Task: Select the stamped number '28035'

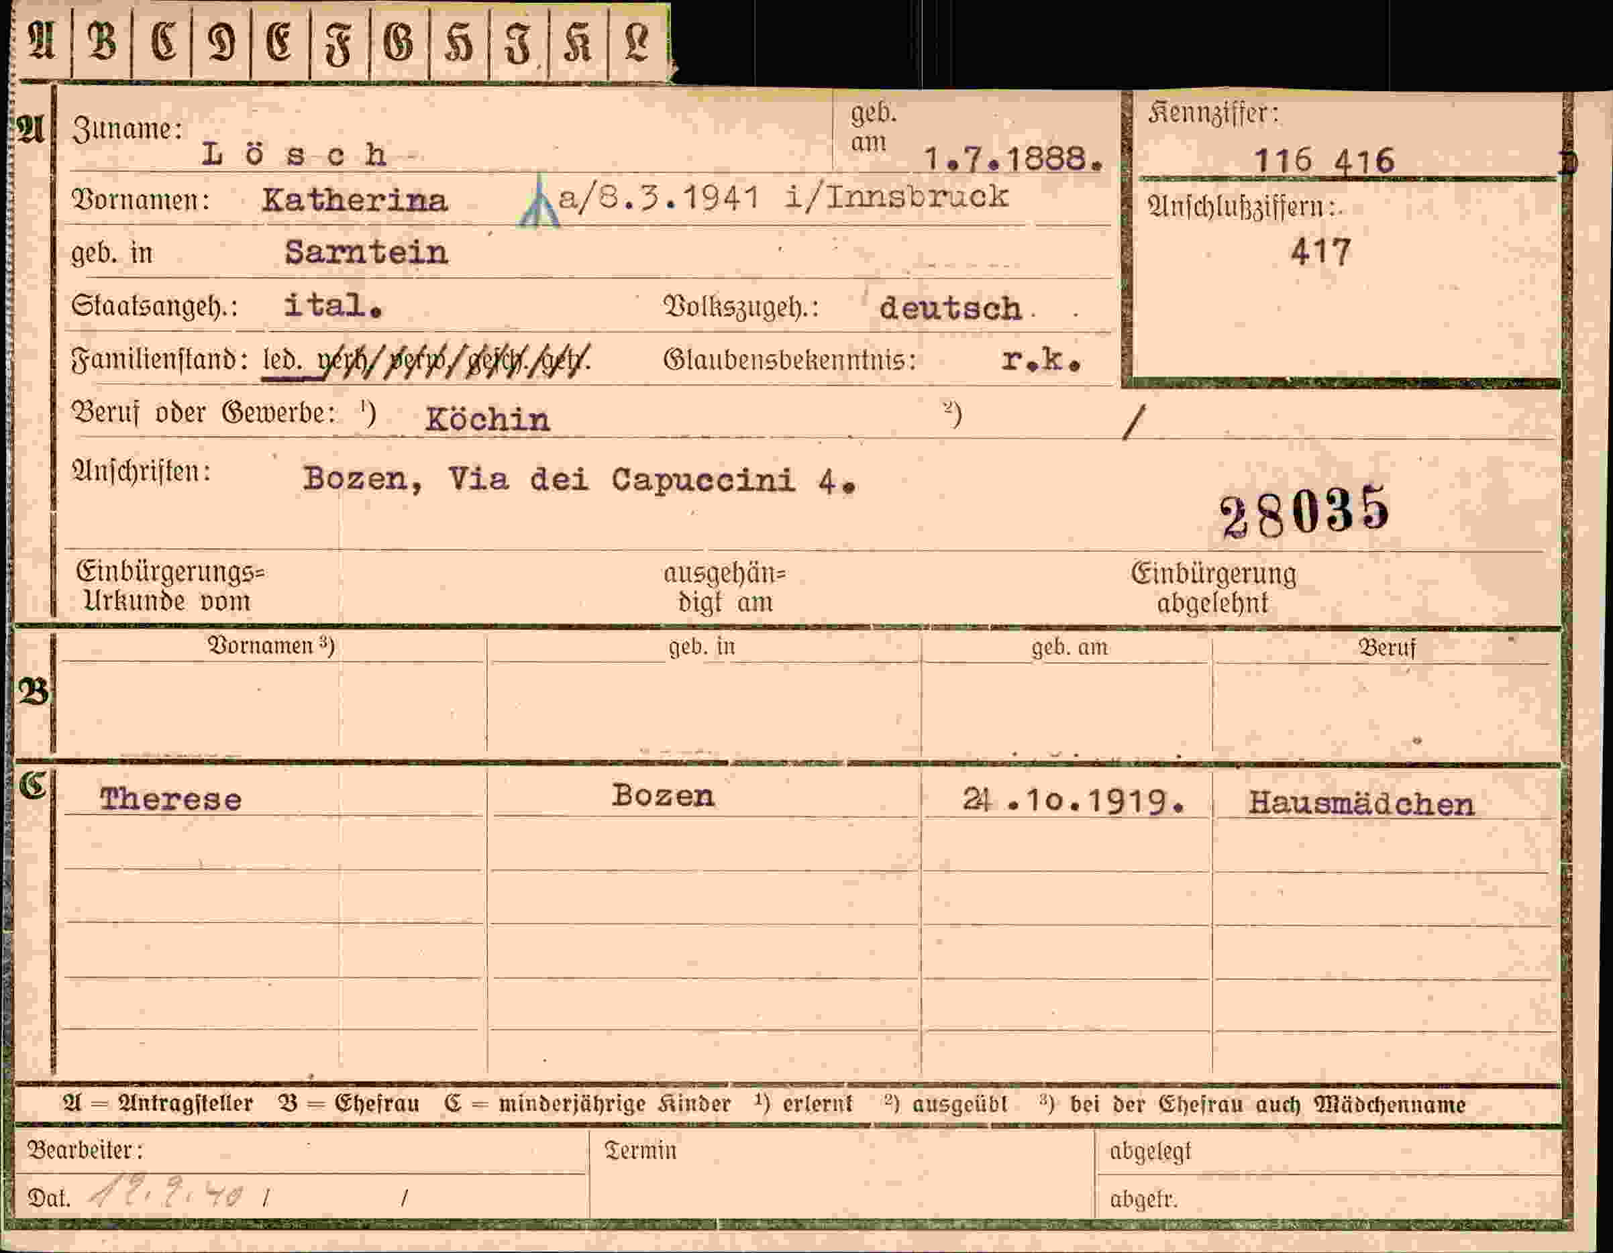Action: pyautogui.click(x=1304, y=511)
